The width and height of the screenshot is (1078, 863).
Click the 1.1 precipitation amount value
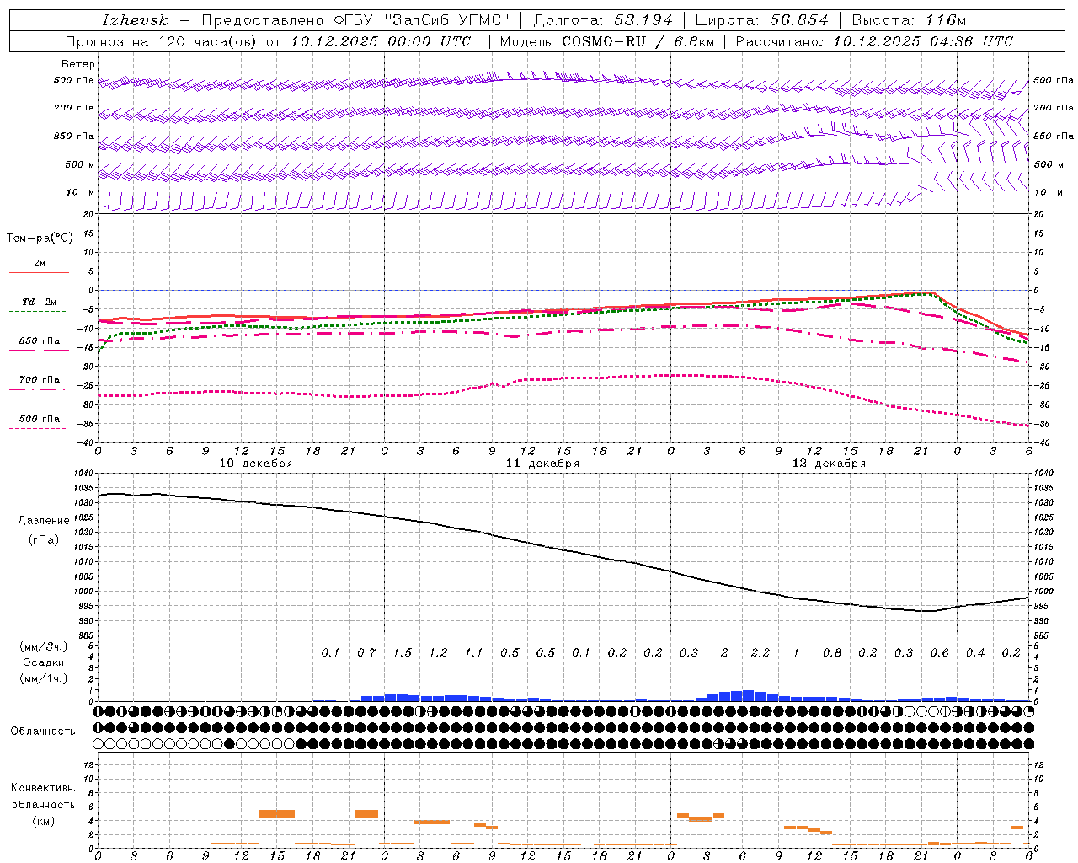point(473,653)
